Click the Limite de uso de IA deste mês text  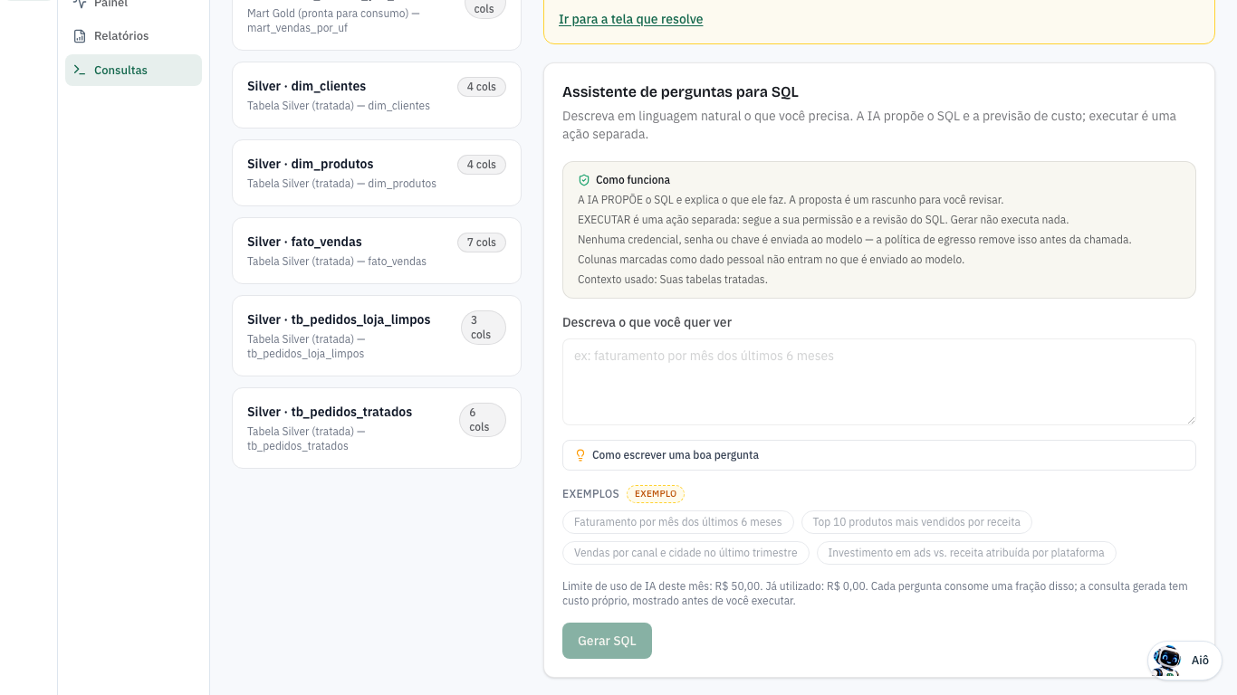(x=875, y=594)
